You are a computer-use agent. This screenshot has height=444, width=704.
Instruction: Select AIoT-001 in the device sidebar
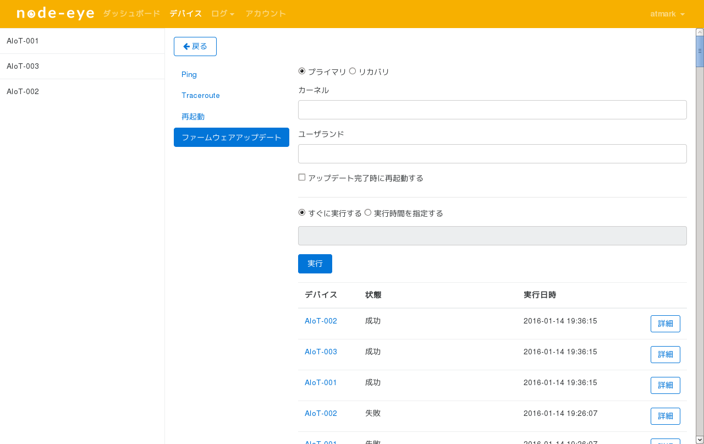click(x=82, y=41)
